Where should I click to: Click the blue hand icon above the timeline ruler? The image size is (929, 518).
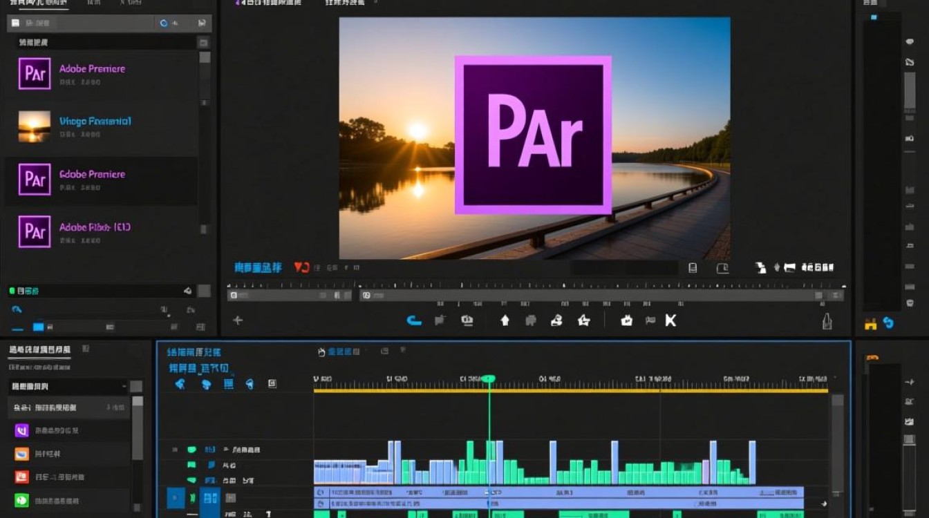coord(321,352)
